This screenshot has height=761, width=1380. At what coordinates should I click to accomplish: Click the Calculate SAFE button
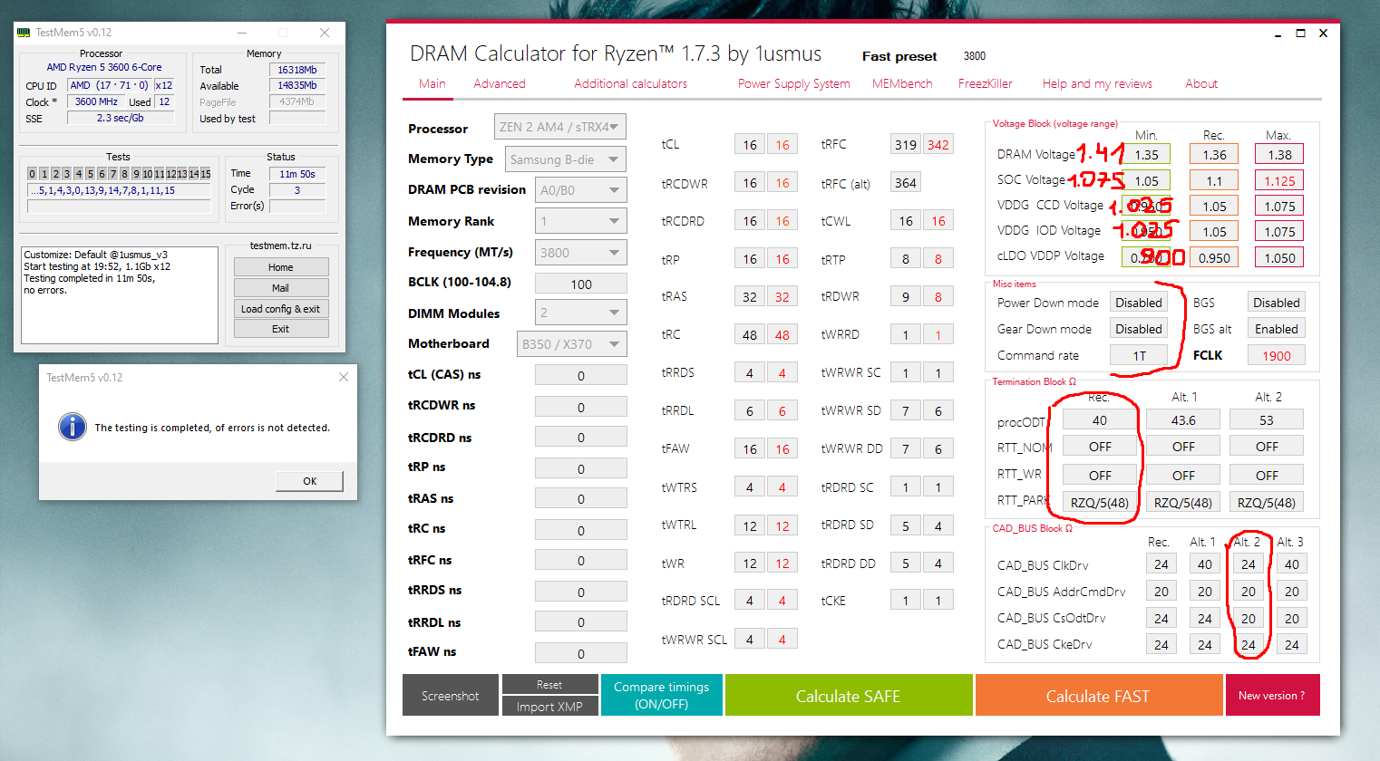point(848,695)
